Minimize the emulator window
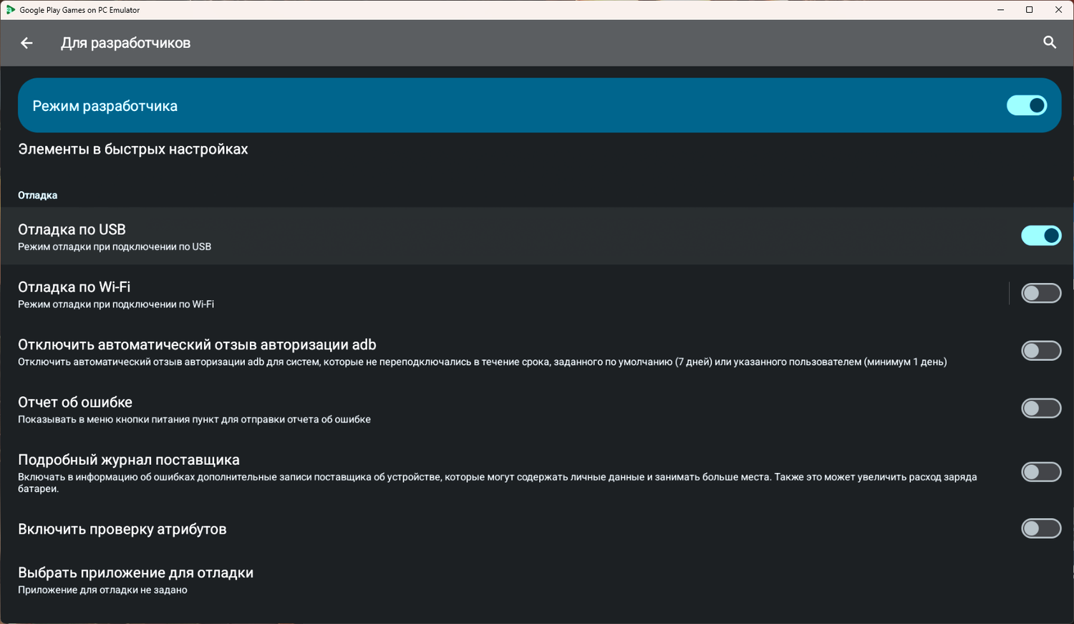 coord(1000,10)
